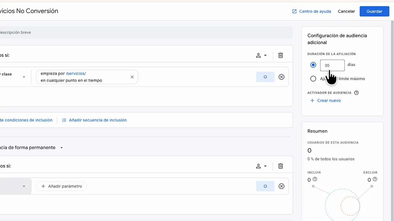
Task: Remove the /servicios/ parameter chip
Action: [x=132, y=77]
